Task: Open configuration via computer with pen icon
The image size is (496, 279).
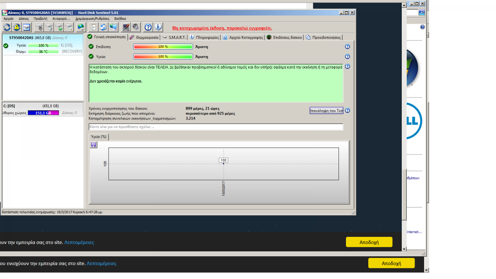Action: 126,27
